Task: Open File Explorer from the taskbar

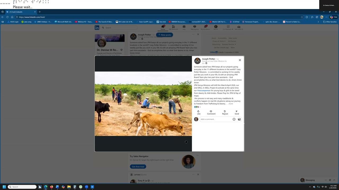Action: coord(69,187)
